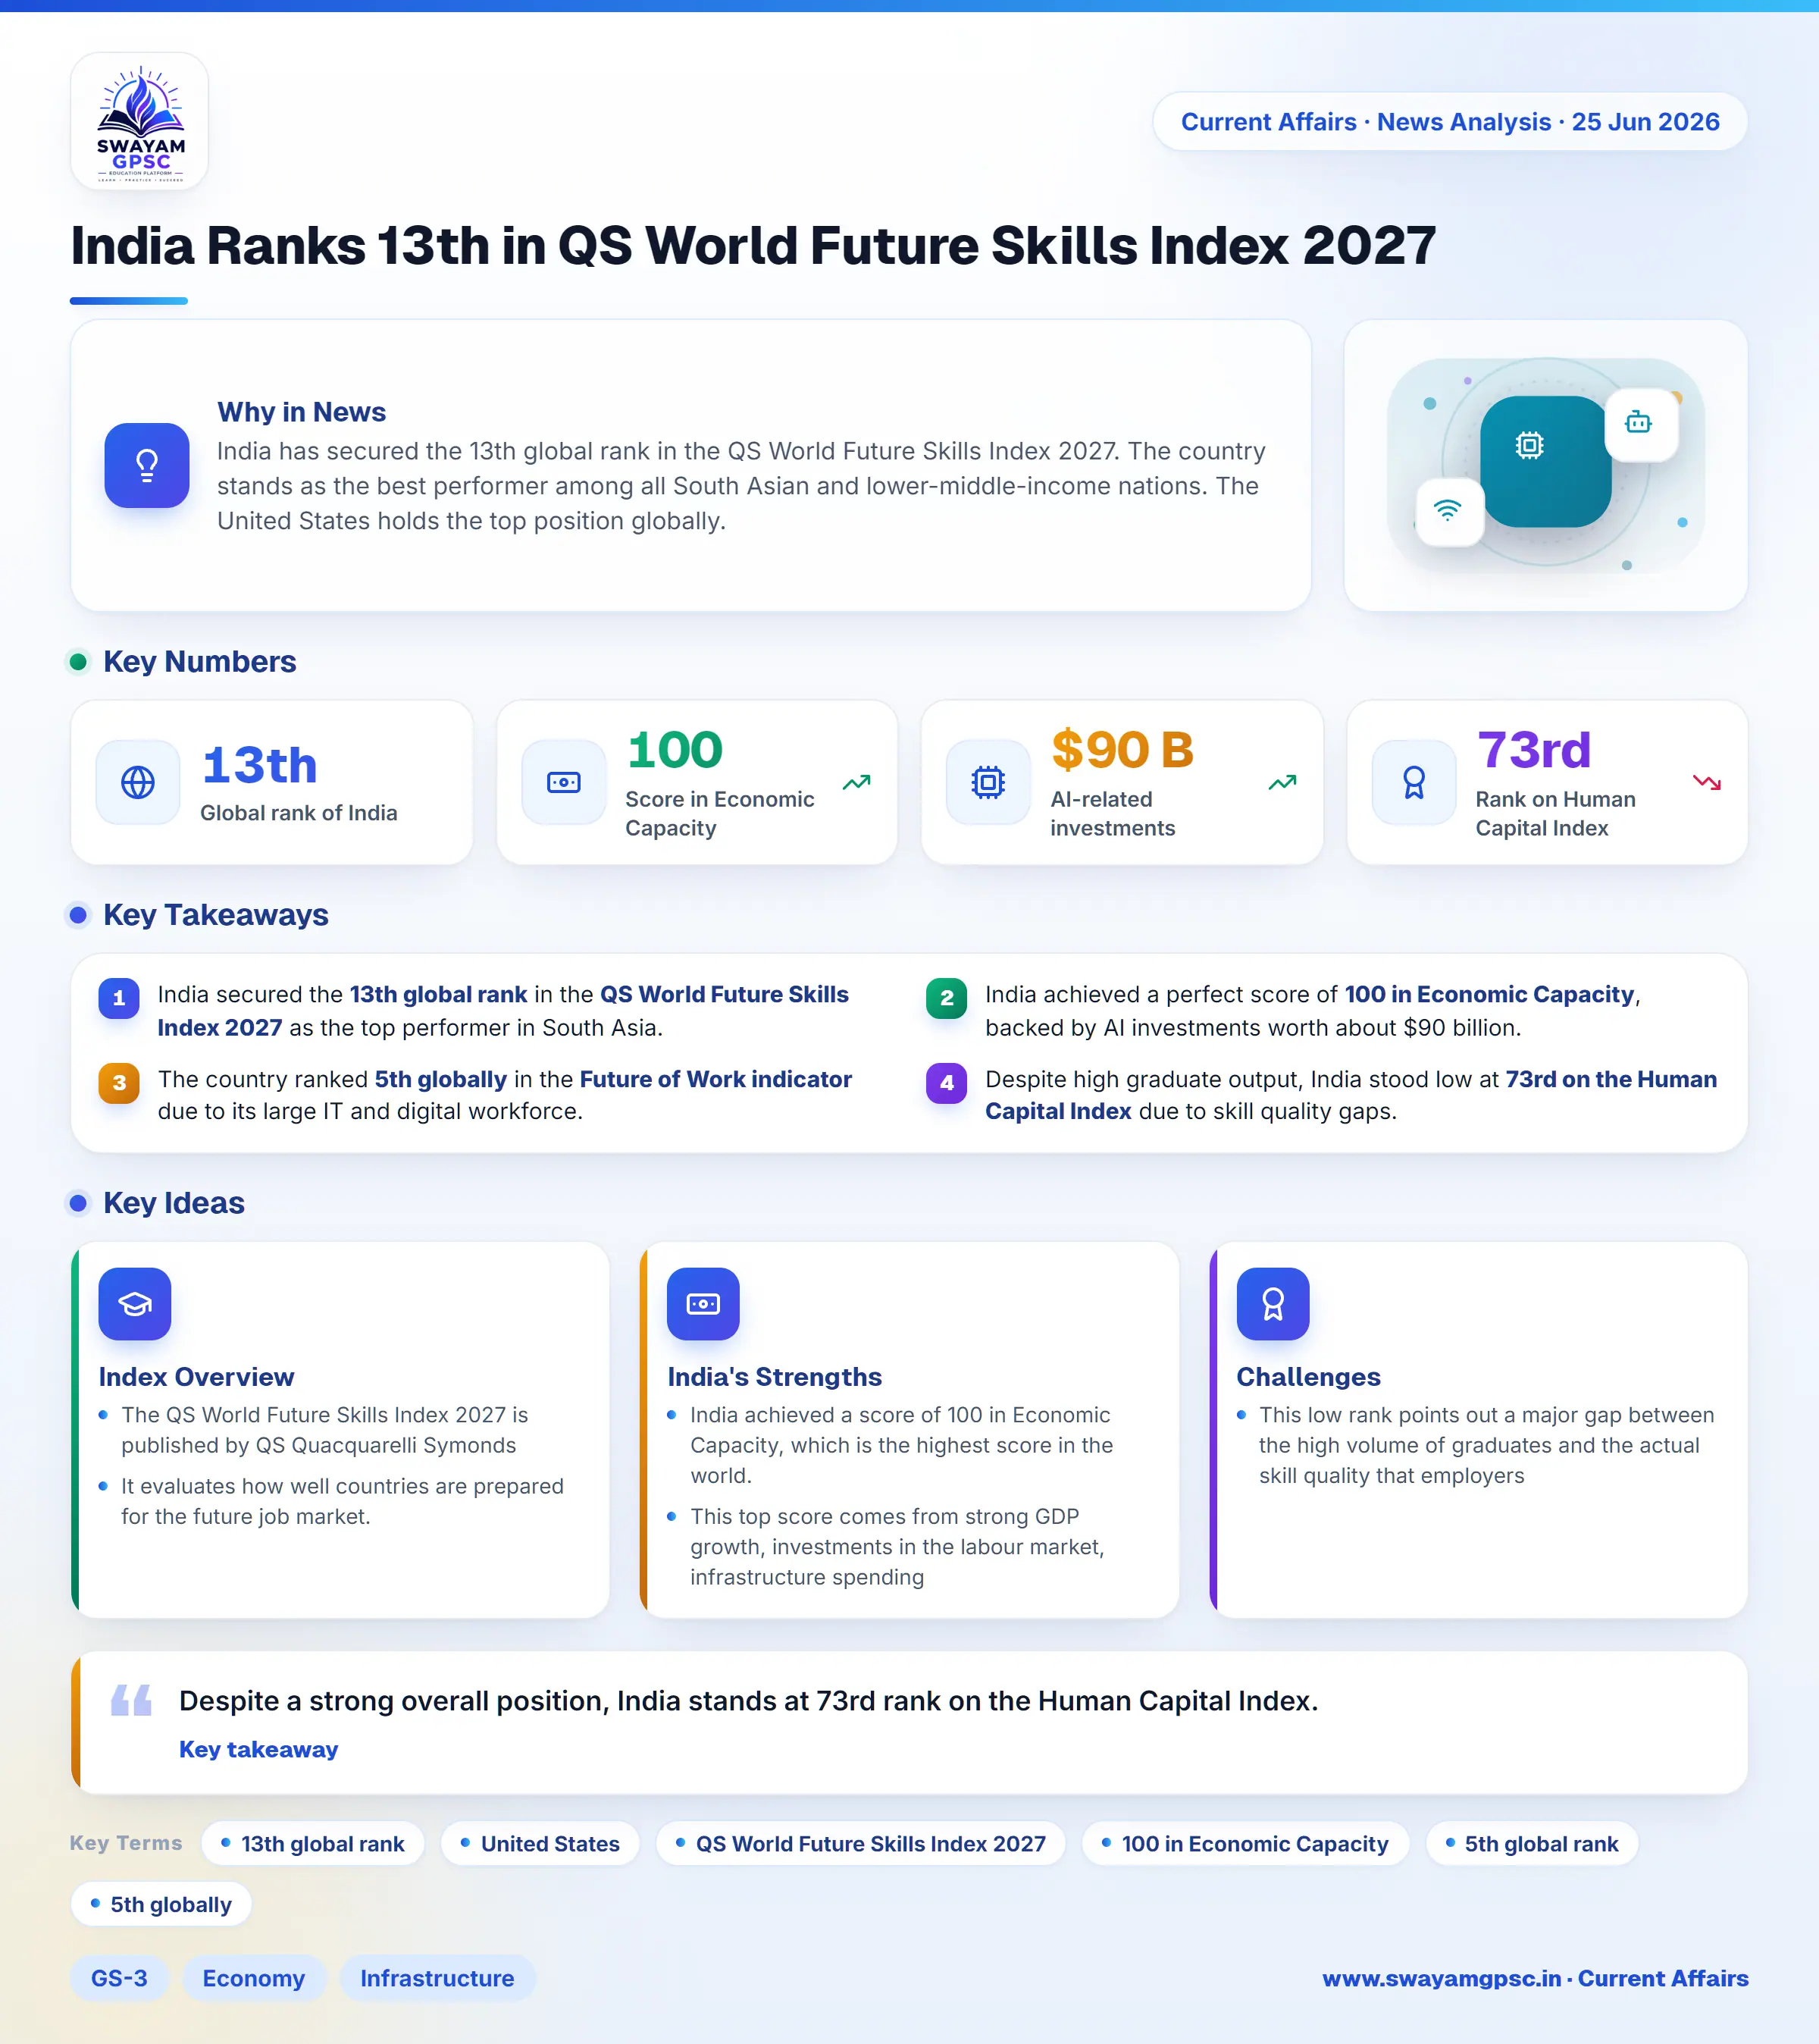Click the 13th global rank key term chip
The height and width of the screenshot is (2044, 1819).
click(x=313, y=1844)
